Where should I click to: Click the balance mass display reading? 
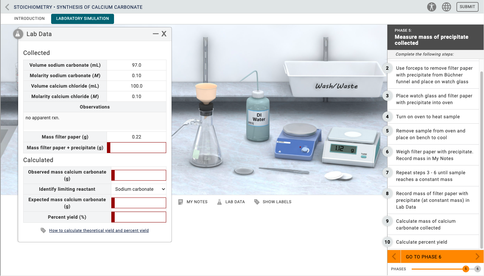point(343,149)
